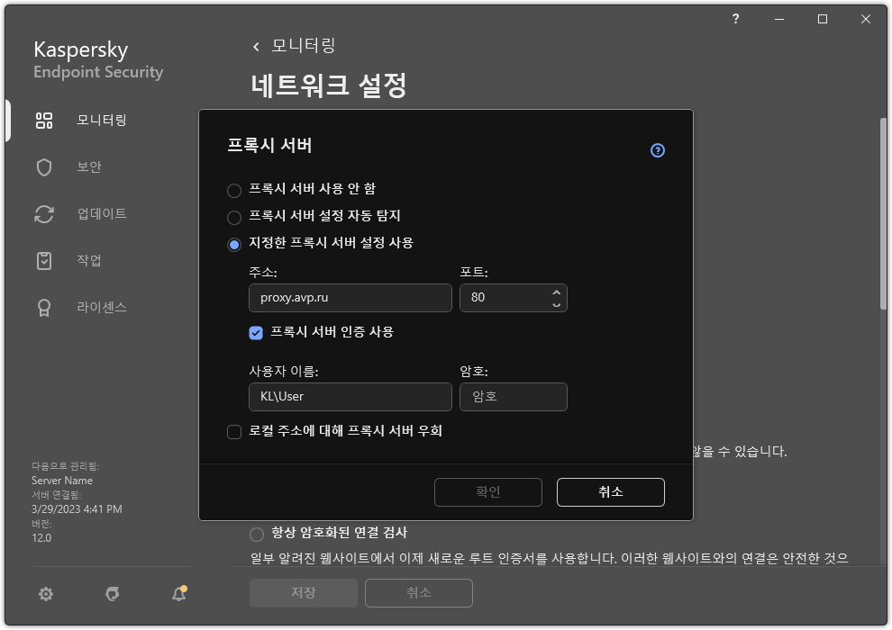Open application settings via gear icon
This screenshot has width=892, height=630.
point(45,594)
